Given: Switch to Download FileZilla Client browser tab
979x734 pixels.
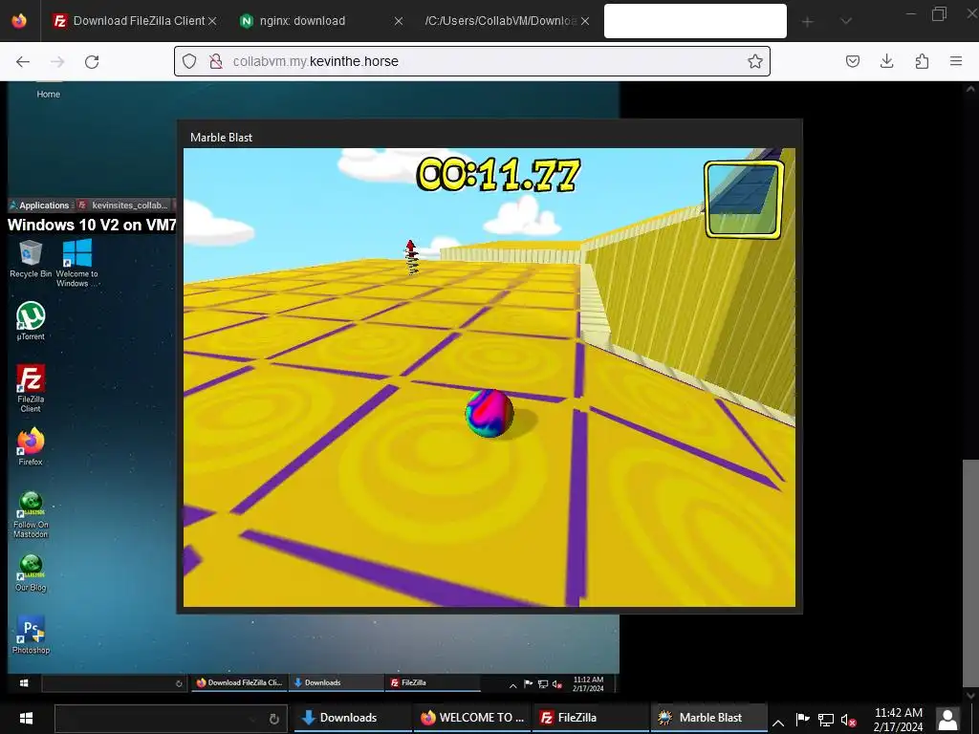Looking at the screenshot, I should [x=132, y=21].
